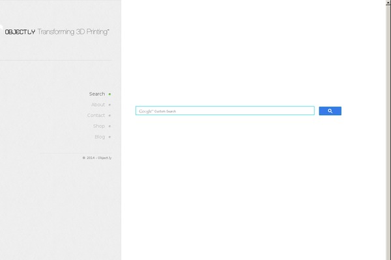Open the Contact menu item
This screenshot has height=260, width=391.
click(x=96, y=116)
